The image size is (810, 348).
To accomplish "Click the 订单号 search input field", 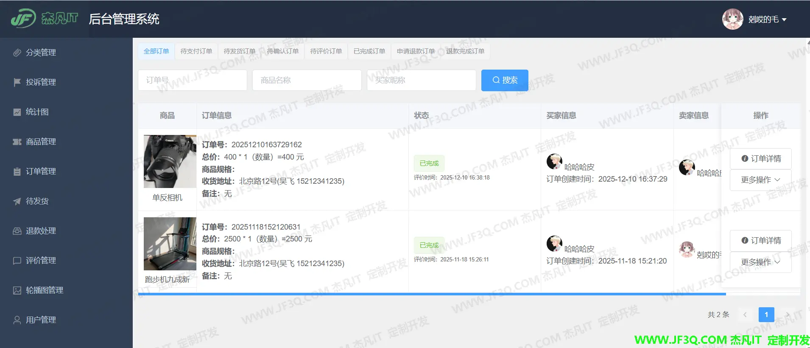I will pyautogui.click(x=192, y=80).
